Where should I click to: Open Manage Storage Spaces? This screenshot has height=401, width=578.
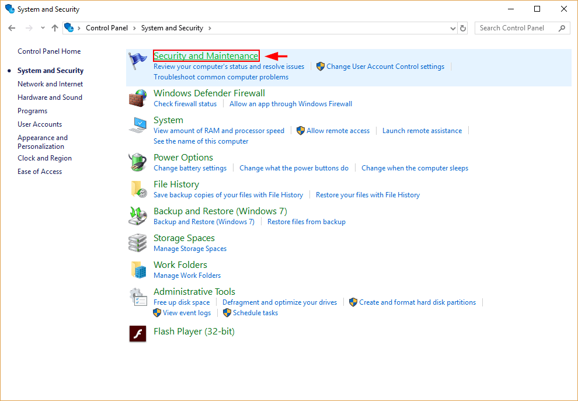tap(190, 249)
